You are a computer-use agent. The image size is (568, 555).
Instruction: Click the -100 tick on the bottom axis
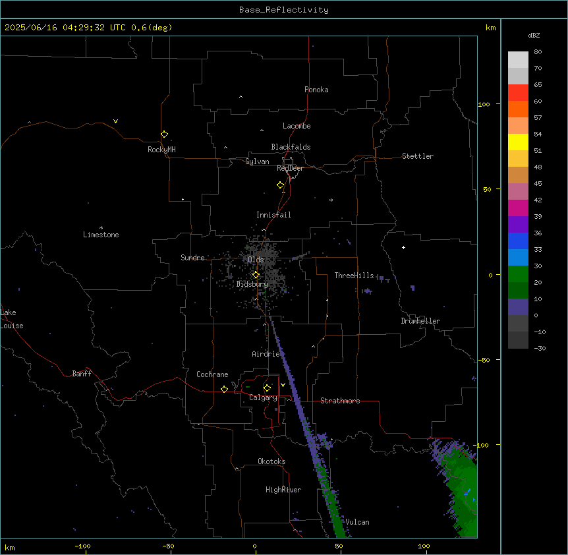click(83, 546)
